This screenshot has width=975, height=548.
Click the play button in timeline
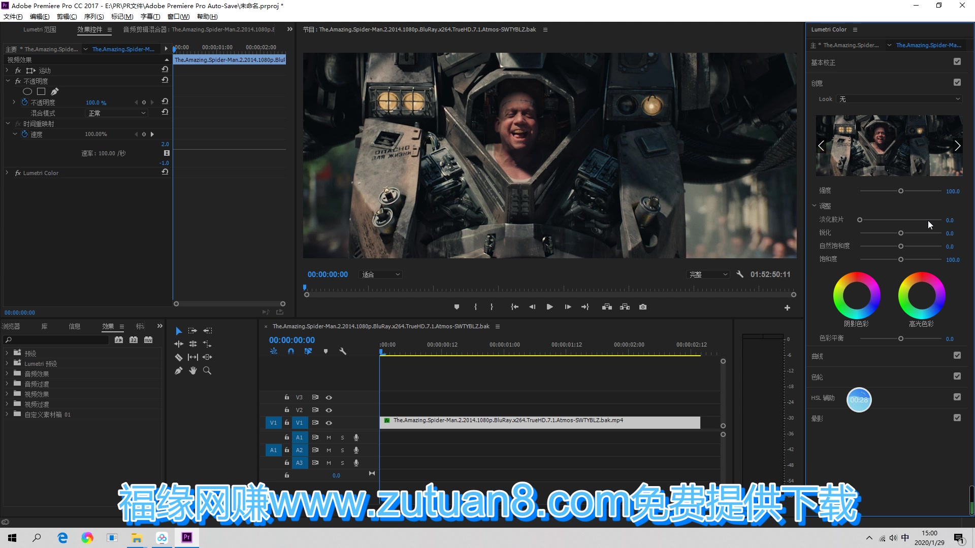[x=549, y=306]
